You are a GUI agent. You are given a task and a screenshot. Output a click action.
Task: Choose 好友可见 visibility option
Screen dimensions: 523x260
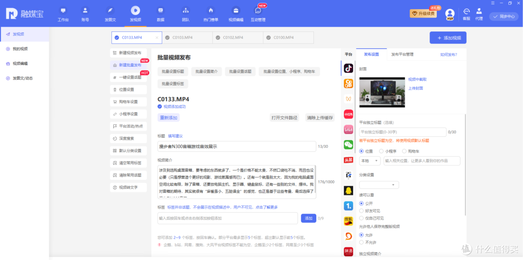[x=361, y=211]
